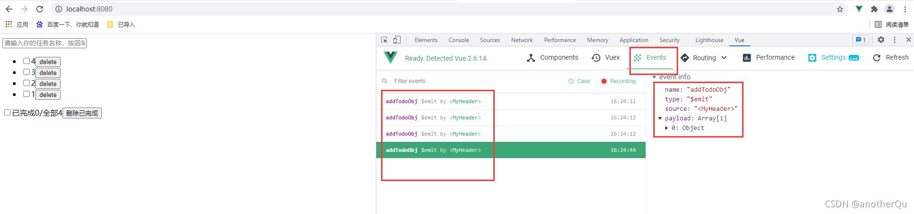Open the Vue Events view
Screen dimensions: 914x214
click(x=650, y=58)
